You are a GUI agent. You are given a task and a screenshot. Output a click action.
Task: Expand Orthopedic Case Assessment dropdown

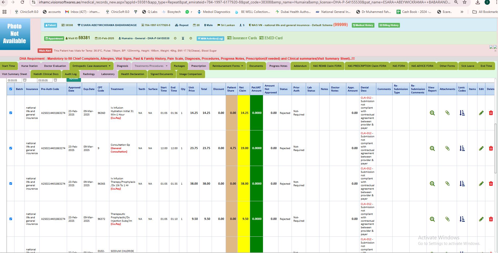91,66
